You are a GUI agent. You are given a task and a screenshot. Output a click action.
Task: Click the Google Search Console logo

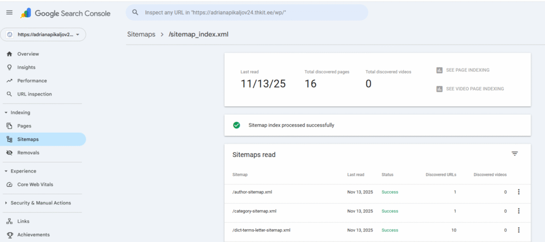[x=65, y=13]
